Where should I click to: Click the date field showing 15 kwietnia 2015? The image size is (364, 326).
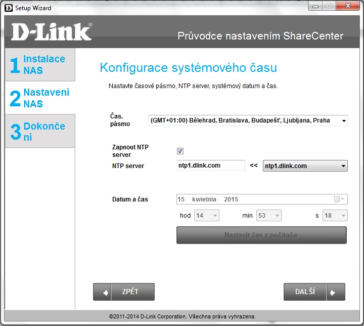click(262, 199)
